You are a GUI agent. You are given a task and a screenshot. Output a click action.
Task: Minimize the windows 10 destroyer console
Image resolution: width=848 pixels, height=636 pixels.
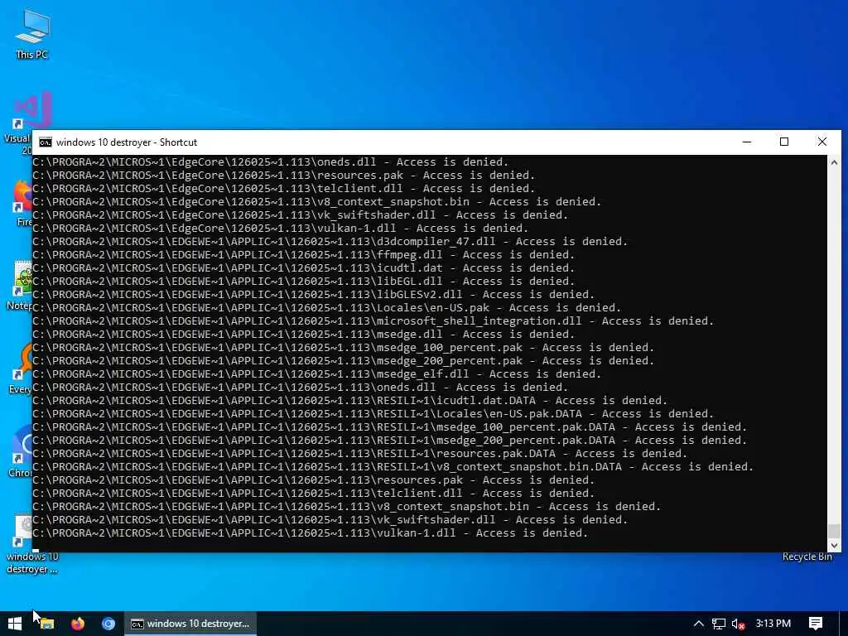pos(747,142)
